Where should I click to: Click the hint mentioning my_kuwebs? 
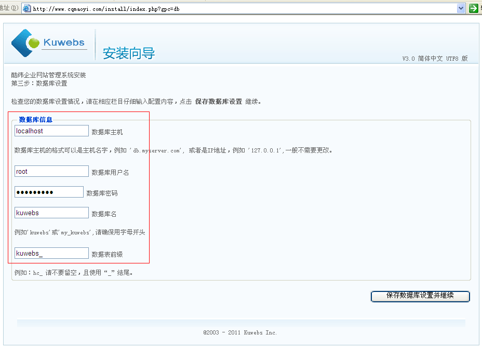tap(79, 232)
